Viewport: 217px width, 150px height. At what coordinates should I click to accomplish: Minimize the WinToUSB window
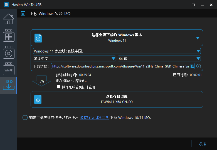click(202, 5)
